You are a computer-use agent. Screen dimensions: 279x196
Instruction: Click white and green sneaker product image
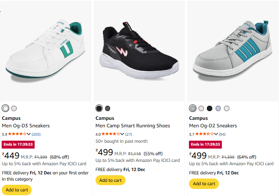point(45,51)
